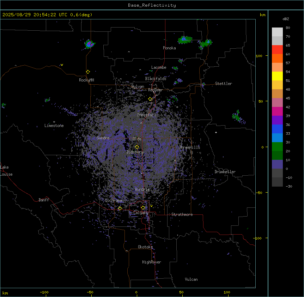
Task: Click the asterisk marker east of Innisfail
Action: [x=177, y=107]
